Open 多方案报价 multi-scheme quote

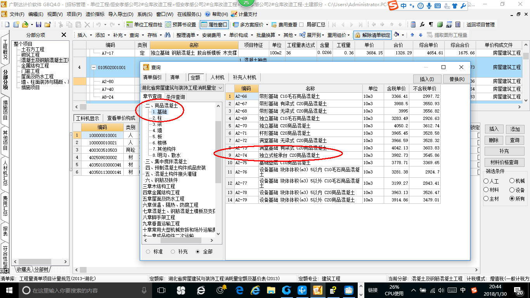[x=251, y=24]
